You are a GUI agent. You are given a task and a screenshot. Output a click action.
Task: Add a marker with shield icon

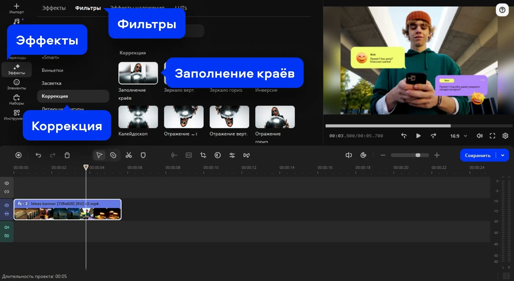[x=143, y=155]
